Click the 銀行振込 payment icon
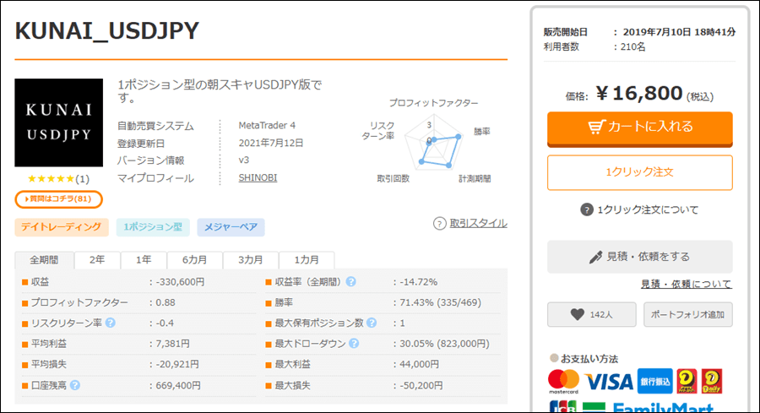 coord(654,382)
